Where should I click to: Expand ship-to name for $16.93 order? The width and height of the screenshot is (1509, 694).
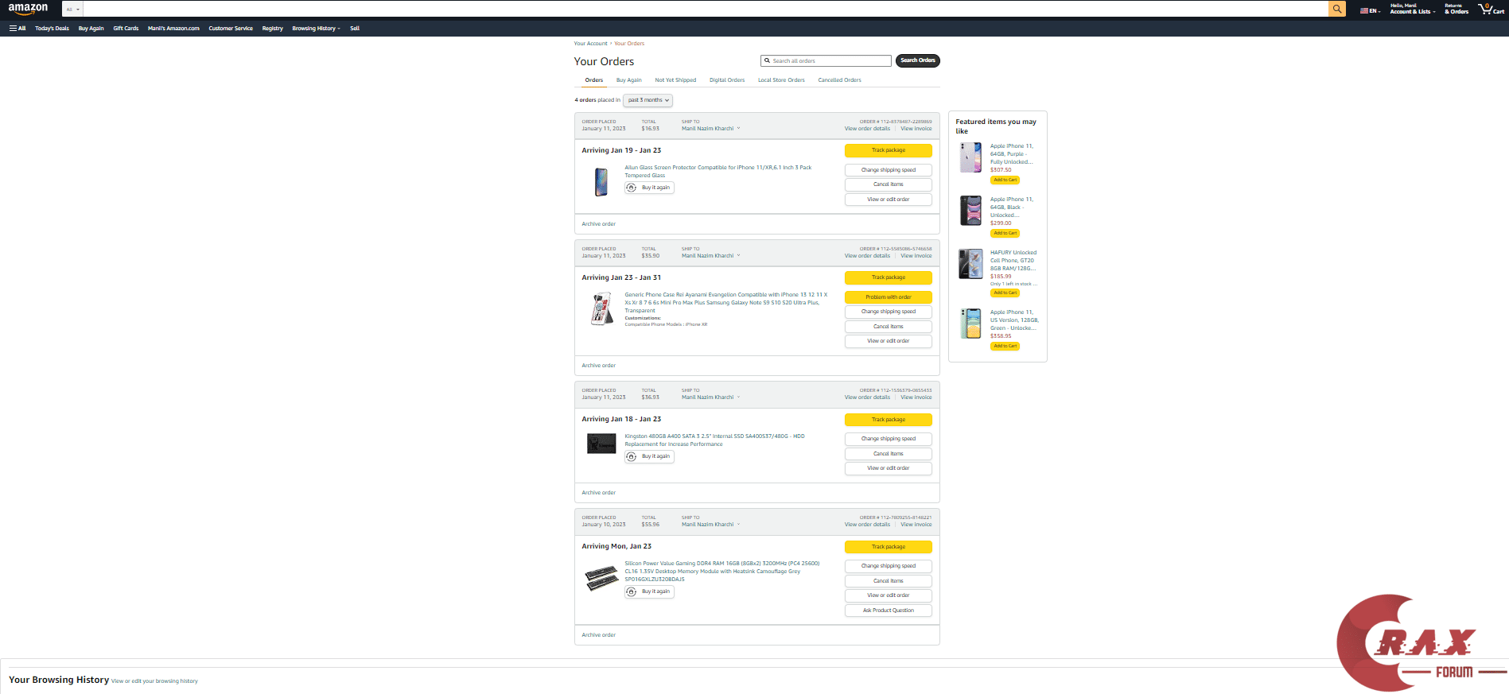(x=710, y=129)
